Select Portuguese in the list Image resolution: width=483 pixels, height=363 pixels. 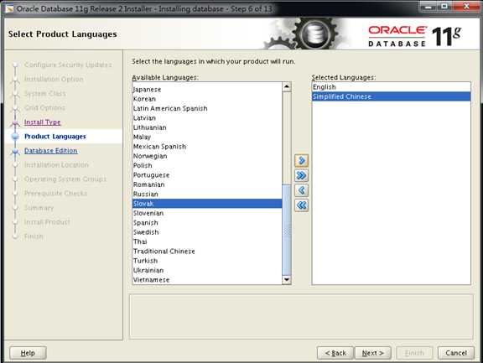pos(206,175)
